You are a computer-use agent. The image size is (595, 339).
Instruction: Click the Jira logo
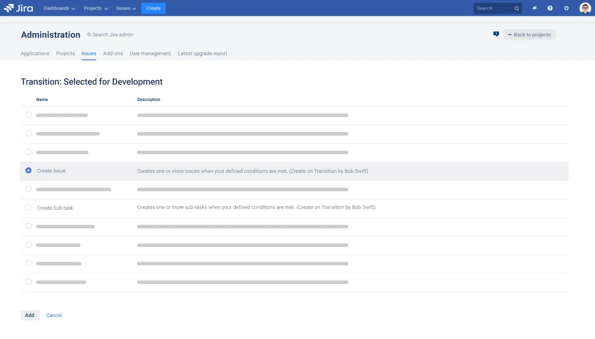[x=18, y=8]
